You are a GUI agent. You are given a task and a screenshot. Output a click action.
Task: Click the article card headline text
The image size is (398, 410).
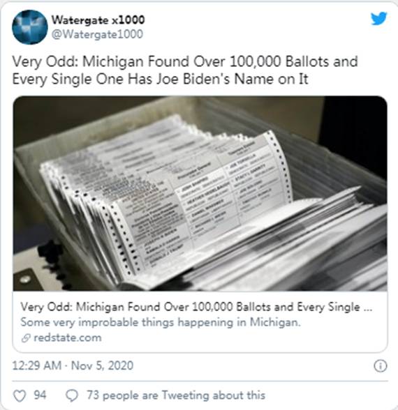(x=196, y=307)
